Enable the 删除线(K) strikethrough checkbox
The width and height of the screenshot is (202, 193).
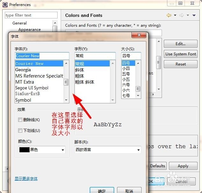[20, 120]
